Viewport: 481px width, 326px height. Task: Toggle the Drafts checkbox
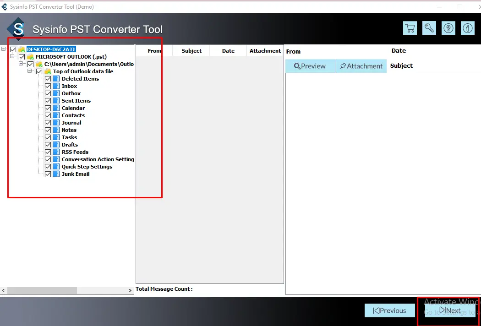[x=48, y=145]
